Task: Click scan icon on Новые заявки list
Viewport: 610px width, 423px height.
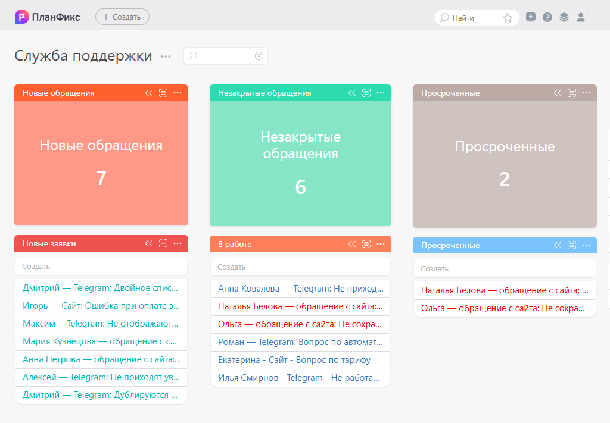Action: coord(163,243)
